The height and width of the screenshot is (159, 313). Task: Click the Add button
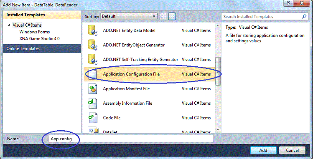263,150
